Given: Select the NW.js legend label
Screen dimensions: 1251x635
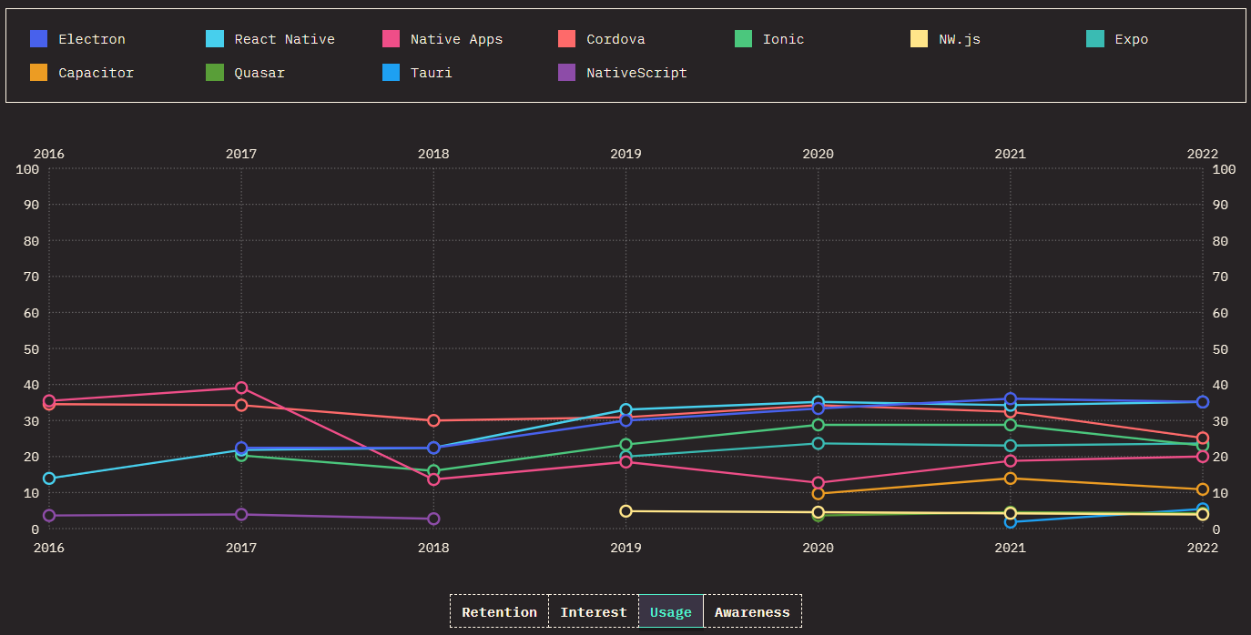Looking at the screenshot, I should [x=960, y=39].
